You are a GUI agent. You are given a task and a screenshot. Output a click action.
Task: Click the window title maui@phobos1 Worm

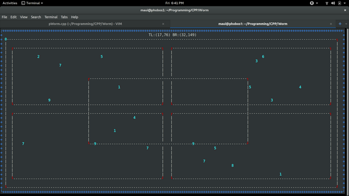[x=174, y=10]
